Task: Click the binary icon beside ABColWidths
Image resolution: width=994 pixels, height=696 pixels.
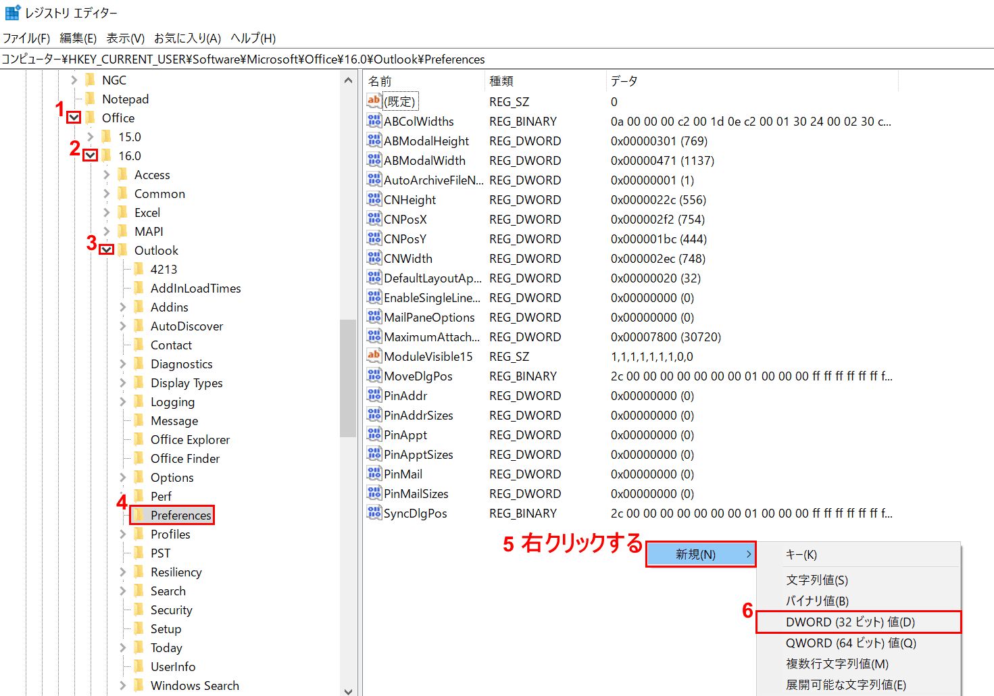Action: tap(374, 121)
